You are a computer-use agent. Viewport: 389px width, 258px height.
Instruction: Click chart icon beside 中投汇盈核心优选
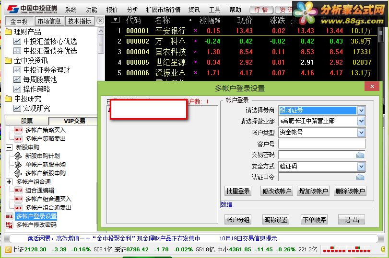pyautogui.click(x=17, y=41)
